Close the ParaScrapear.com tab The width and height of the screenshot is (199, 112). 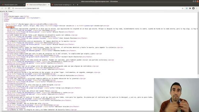[x=24, y=5]
